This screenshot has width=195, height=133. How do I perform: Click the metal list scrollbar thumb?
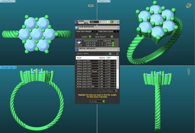(x=117, y=64)
